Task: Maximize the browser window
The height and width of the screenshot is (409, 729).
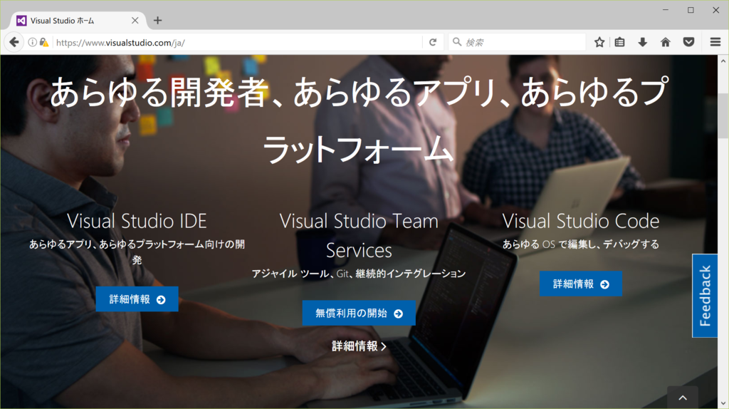Action: [691, 10]
